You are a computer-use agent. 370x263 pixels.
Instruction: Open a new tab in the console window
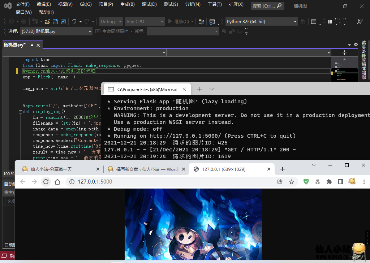[199, 89]
